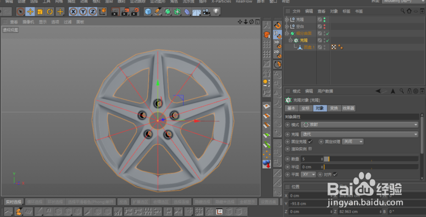
Task: Open the render settings icon
Action: (135, 11)
